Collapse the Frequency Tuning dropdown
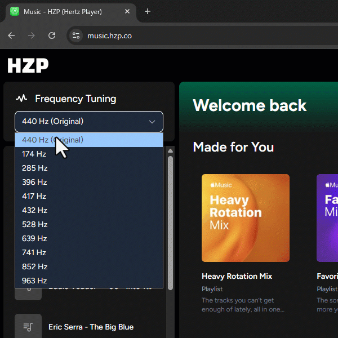 pyautogui.click(x=88, y=122)
